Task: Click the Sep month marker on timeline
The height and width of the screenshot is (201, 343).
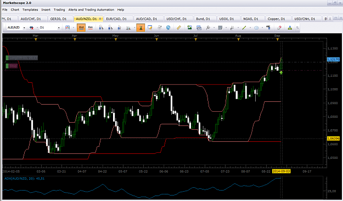Action: [277, 36]
